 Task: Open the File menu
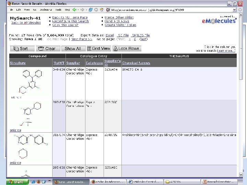pos(12,10)
